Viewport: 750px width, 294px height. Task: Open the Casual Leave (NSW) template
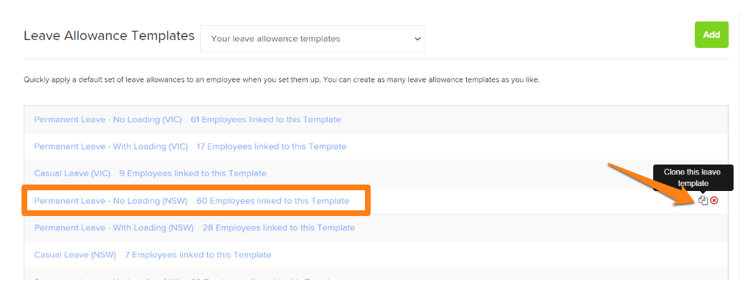pos(75,255)
